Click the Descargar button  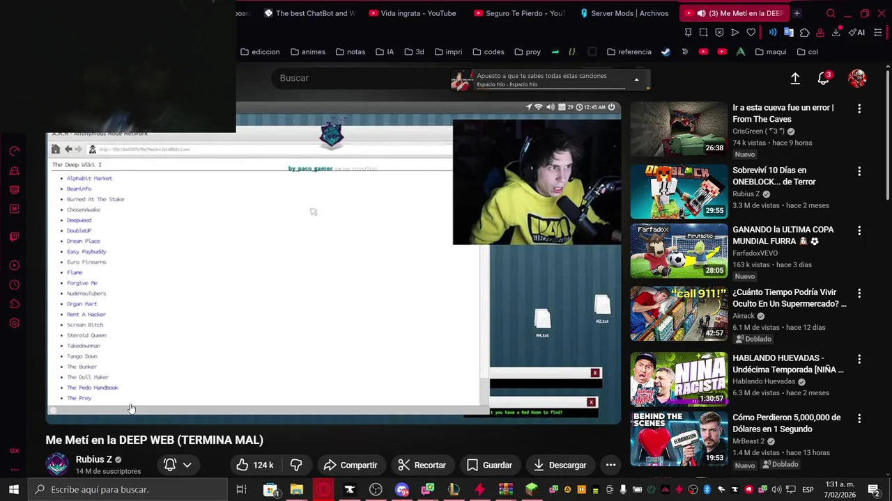(x=560, y=465)
